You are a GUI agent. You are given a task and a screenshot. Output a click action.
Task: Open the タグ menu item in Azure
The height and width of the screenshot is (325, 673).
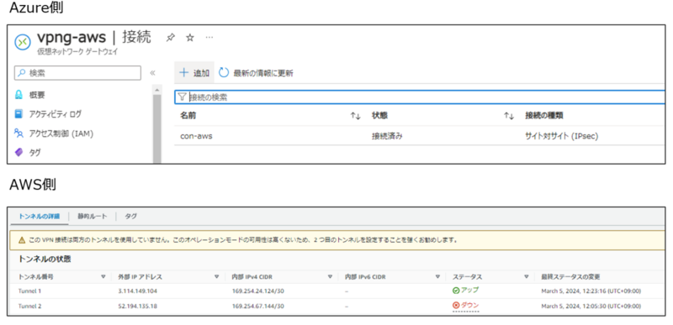click(34, 152)
